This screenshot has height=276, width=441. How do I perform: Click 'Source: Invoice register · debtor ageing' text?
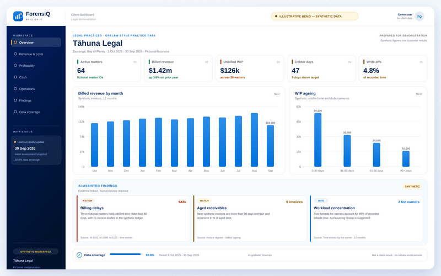click(219, 238)
